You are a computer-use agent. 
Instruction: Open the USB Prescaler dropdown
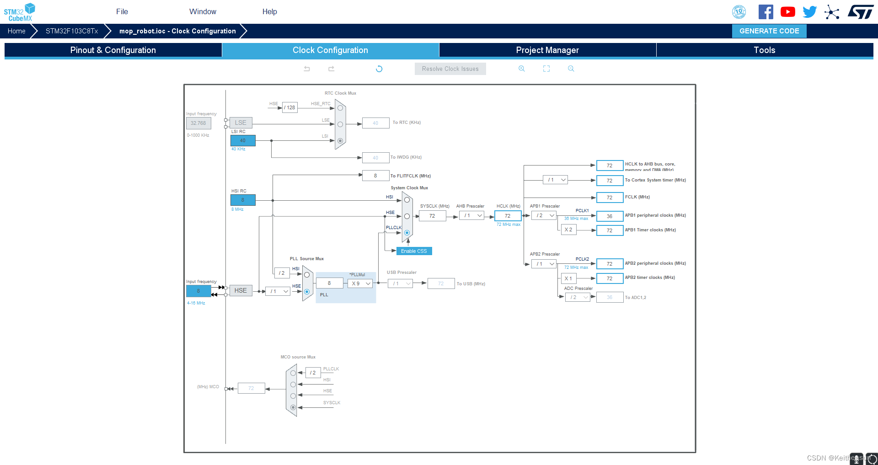pos(401,283)
